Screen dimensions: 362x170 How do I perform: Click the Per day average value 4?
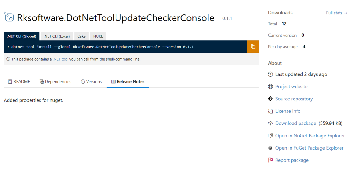[x=304, y=47]
